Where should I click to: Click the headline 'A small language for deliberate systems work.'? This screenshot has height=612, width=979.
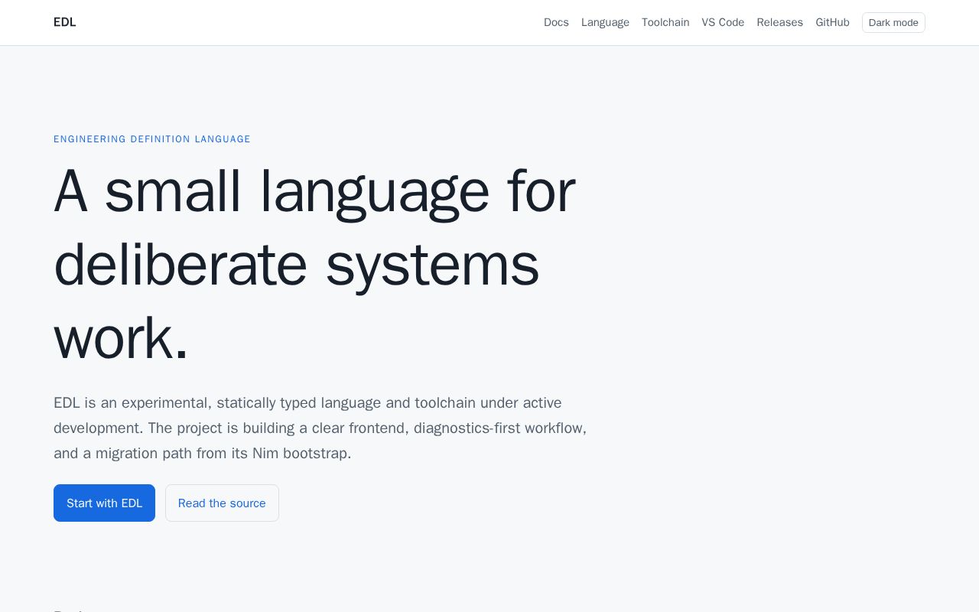tap(314, 264)
